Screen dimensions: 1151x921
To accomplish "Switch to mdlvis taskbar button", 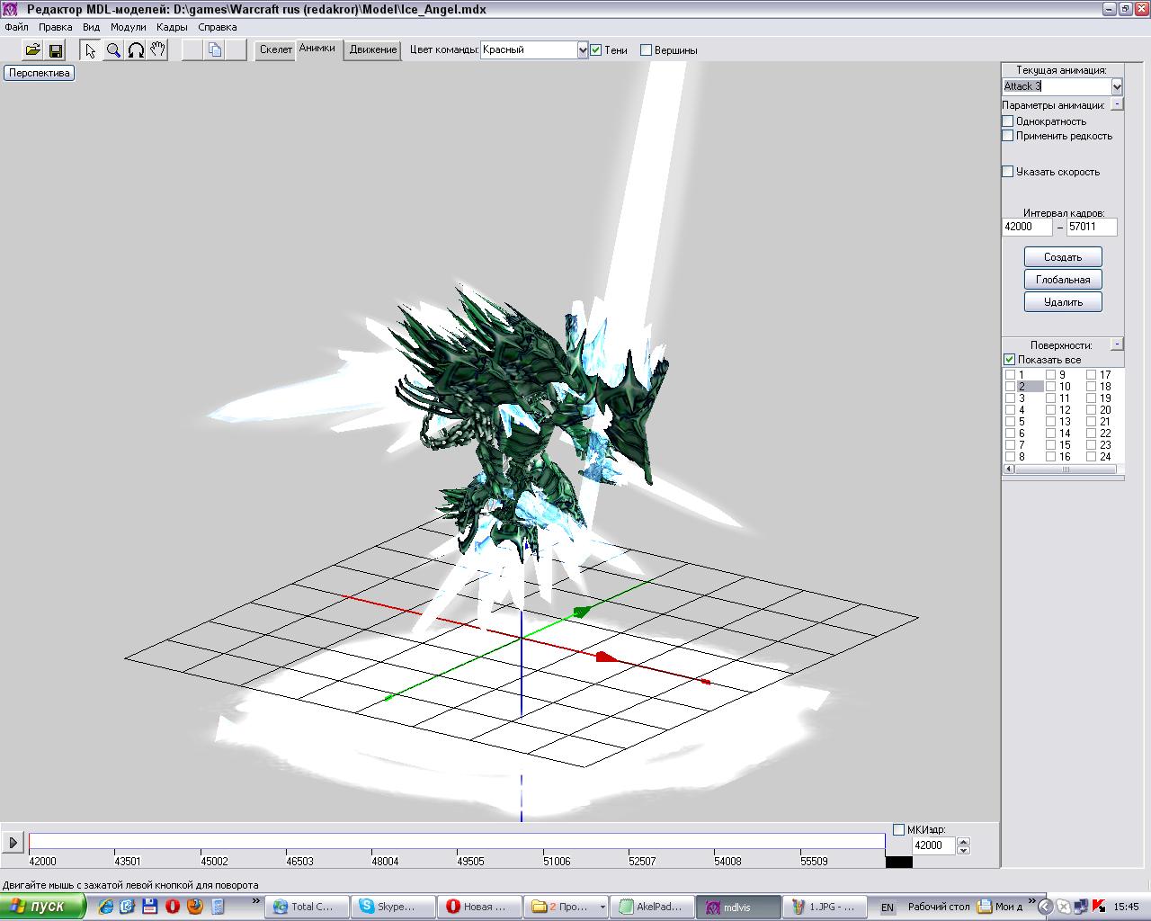I will pyautogui.click(x=739, y=907).
